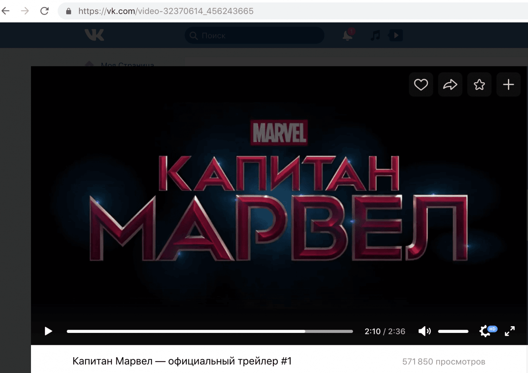Screen dimensions: 528x373
Task: Mute the sound with the speaker icon
Action: (x=425, y=331)
